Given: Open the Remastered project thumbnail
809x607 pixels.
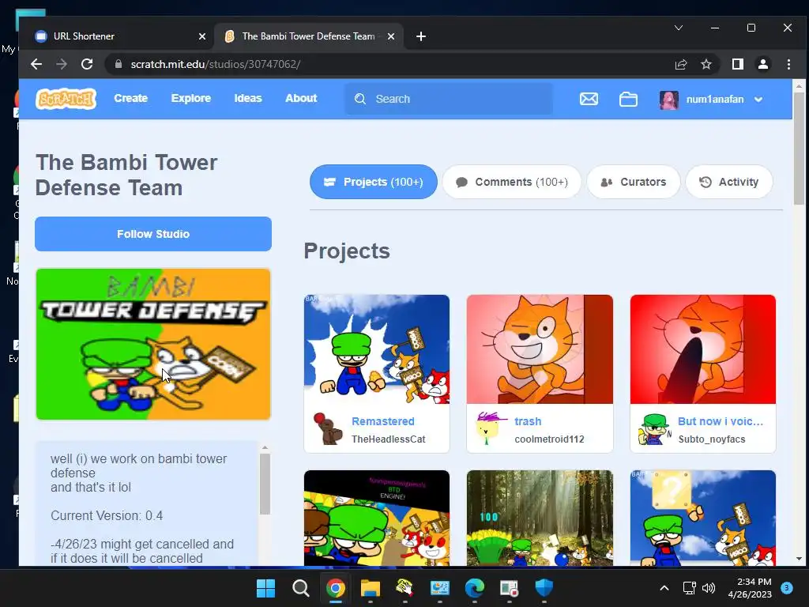Looking at the screenshot, I should coord(377,349).
